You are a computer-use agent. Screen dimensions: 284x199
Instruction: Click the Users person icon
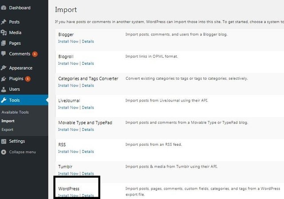click(x=4, y=89)
